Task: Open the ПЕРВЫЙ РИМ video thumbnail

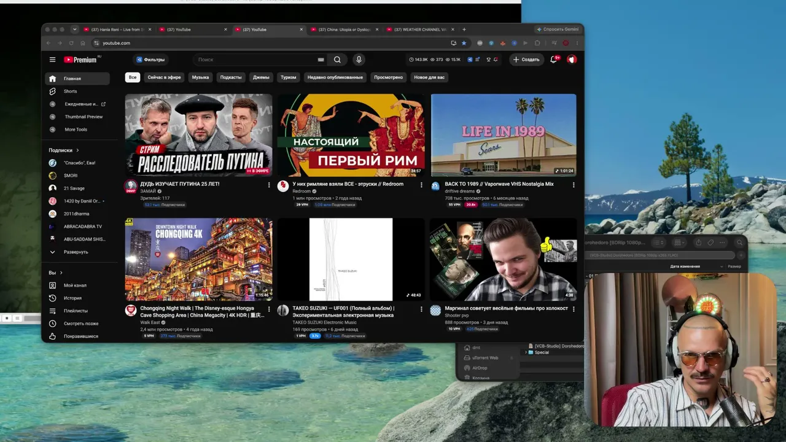Action: (x=351, y=135)
